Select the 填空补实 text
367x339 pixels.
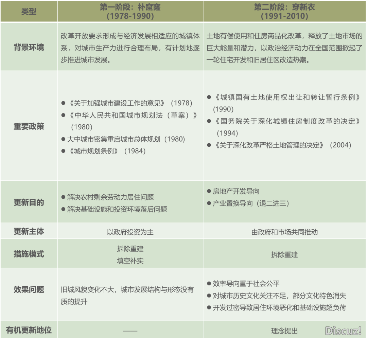pyautogui.click(x=130, y=261)
